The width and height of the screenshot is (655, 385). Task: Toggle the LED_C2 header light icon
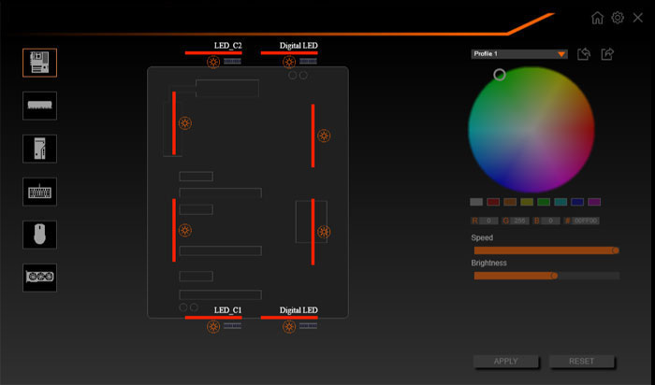tap(213, 63)
